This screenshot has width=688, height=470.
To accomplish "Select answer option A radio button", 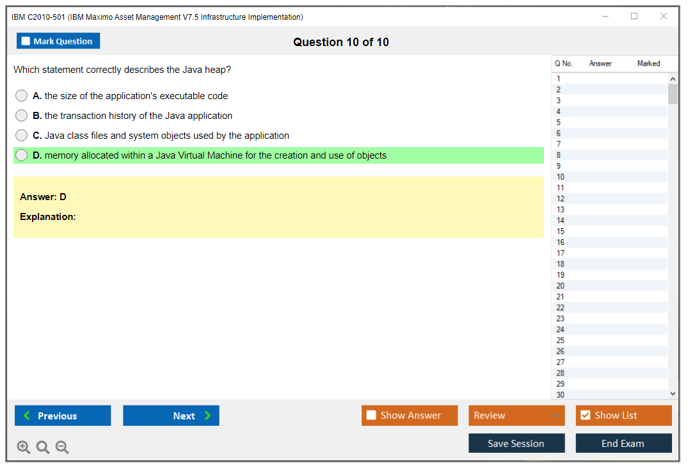I will coord(22,96).
